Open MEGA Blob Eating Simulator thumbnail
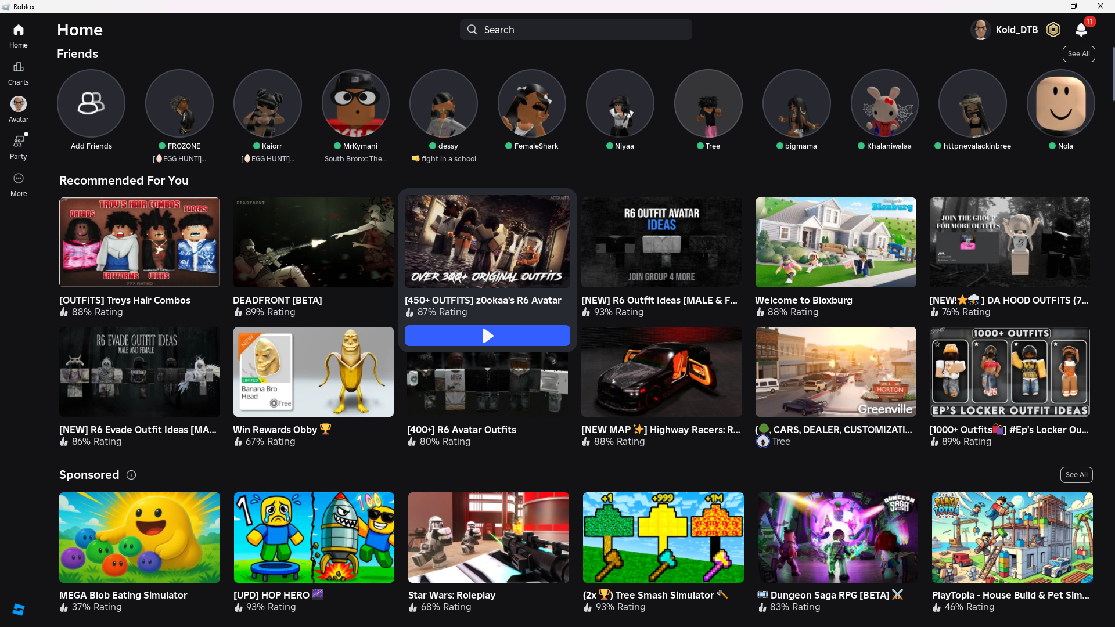 [x=139, y=538]
